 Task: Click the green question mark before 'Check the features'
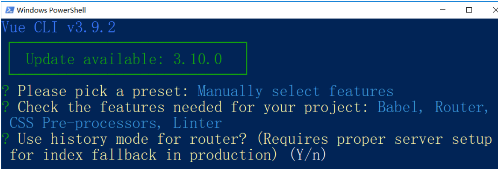(6, 107)
